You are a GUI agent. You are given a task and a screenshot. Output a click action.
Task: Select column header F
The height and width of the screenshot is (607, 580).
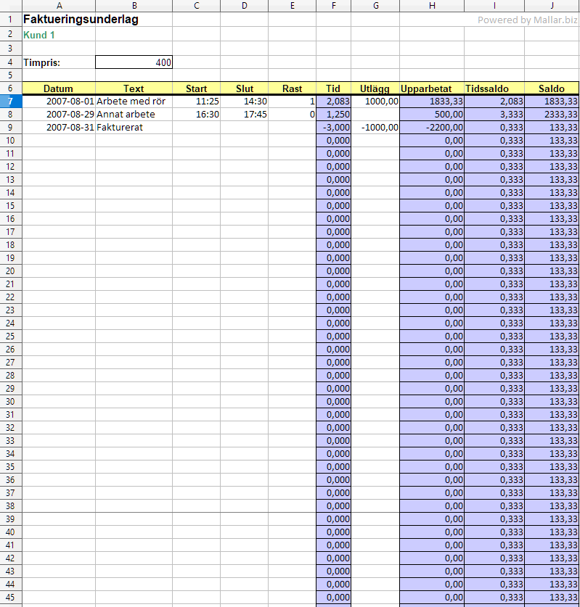pos(334,5)
